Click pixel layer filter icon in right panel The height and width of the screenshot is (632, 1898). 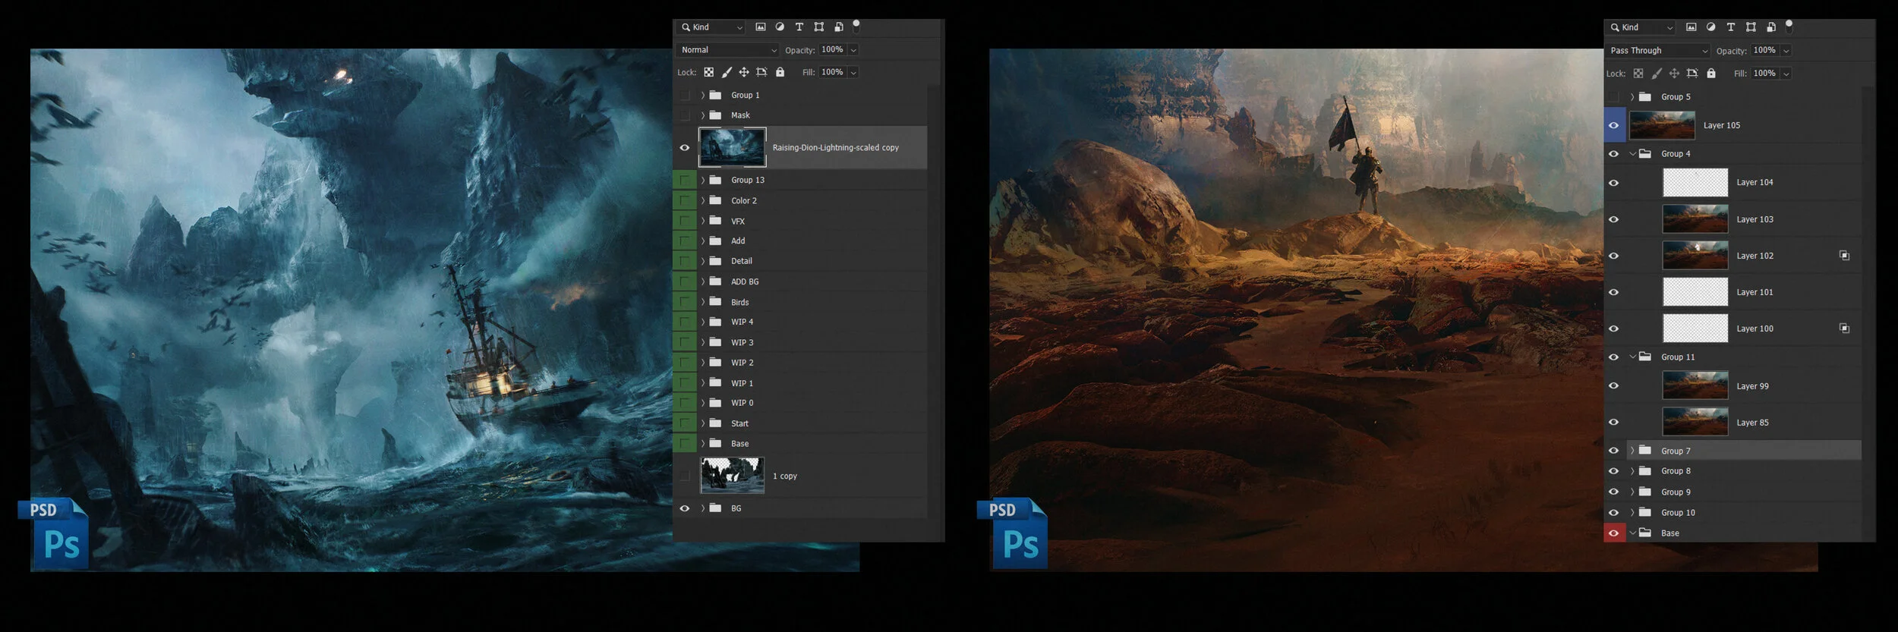click(1691, 27)
